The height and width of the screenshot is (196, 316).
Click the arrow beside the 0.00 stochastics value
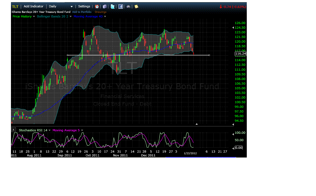(233, 148)
